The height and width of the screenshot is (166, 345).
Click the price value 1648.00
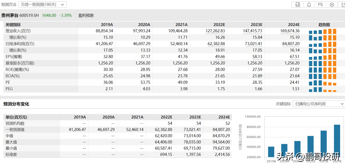coord(49,16)
